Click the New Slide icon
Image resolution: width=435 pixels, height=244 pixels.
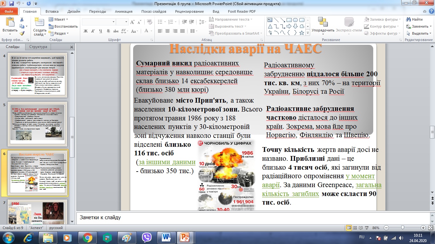(x=40, y=22)
